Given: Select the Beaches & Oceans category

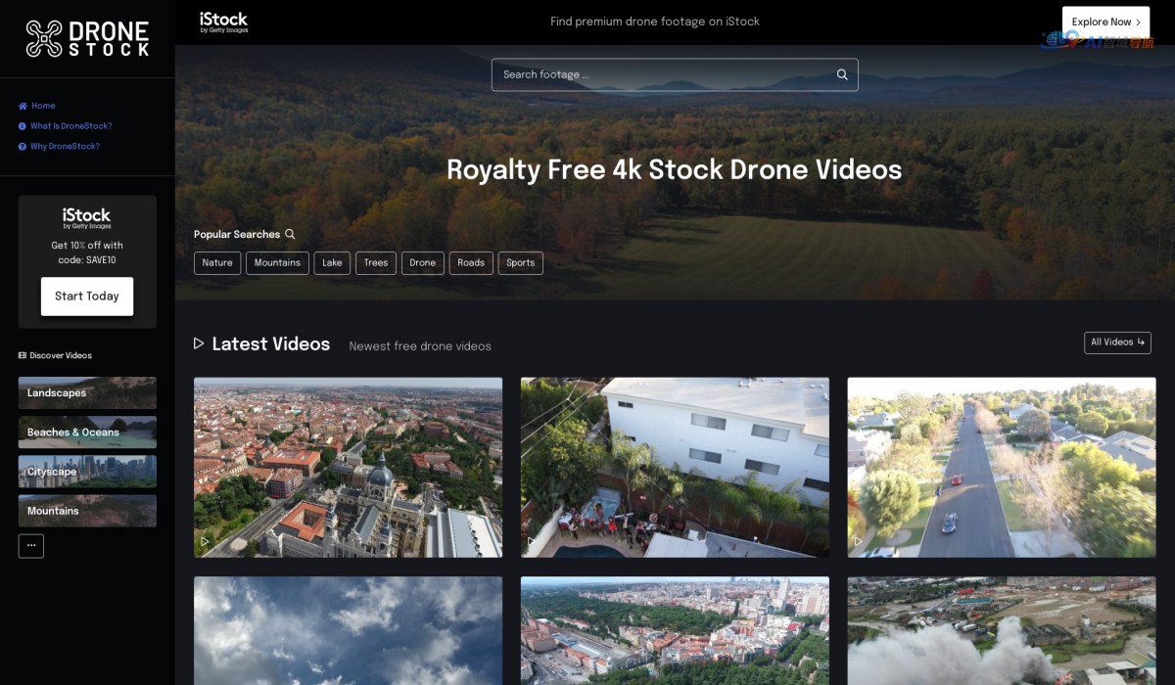Looking at the screenshot, I should (x=86, y=432).
